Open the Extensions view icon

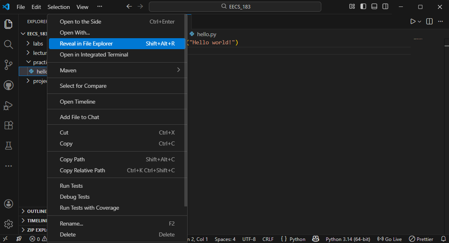9,125
